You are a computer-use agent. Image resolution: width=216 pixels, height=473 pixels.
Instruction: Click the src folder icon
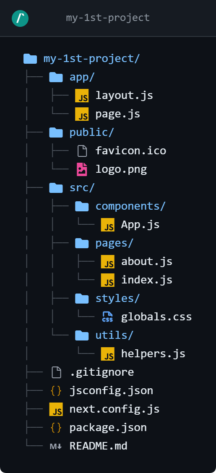click(x=56, y=188)
